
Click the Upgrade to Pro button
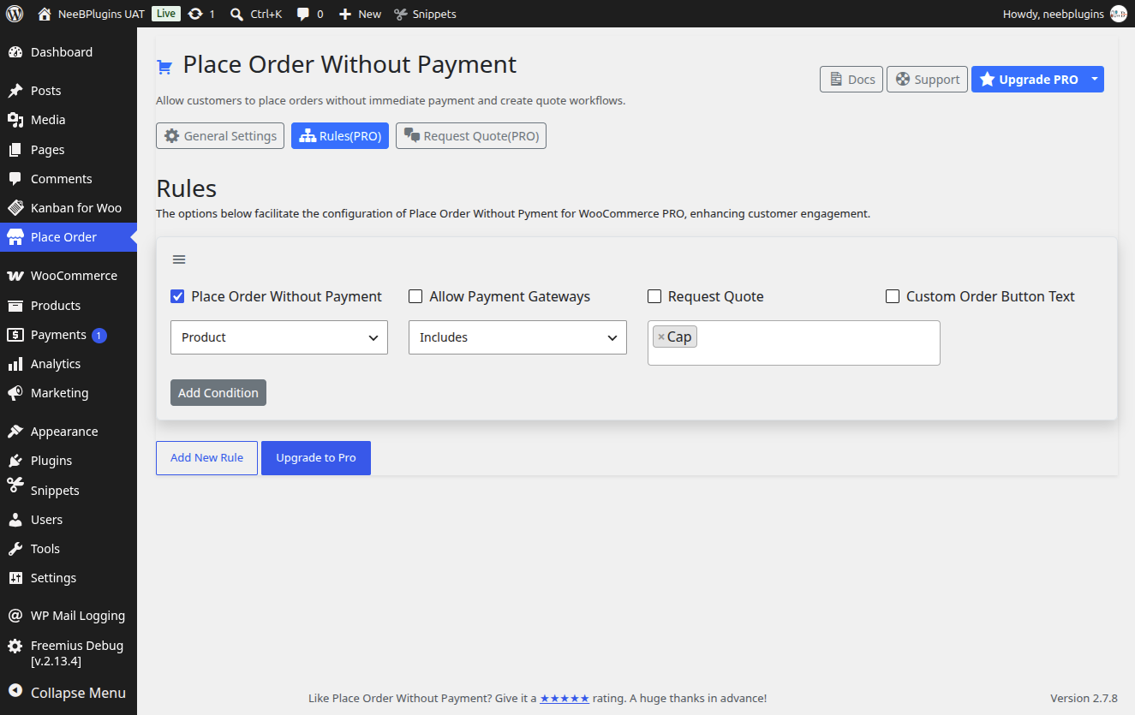click(x=316, y=458)
